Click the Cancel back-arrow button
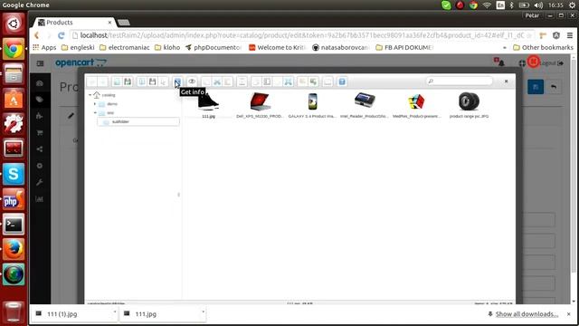The image size is (579, 326). click(554, 87)
